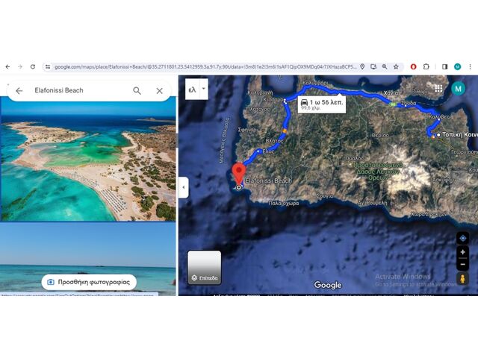Open the Google apps grid icon
This screenshot has height=358, width=478.
(x=438, y=89)
